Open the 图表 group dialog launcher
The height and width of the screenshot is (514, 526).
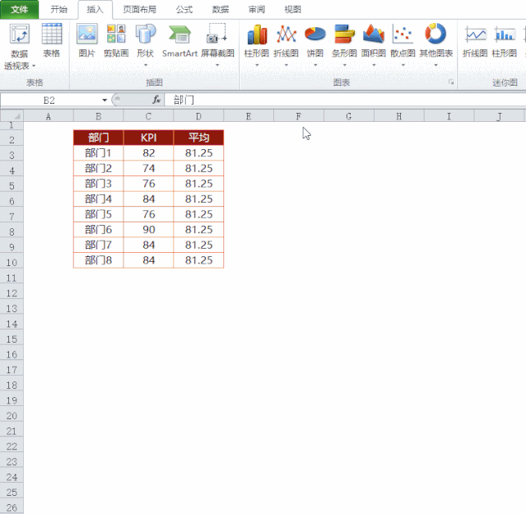(x=451, y=82)
